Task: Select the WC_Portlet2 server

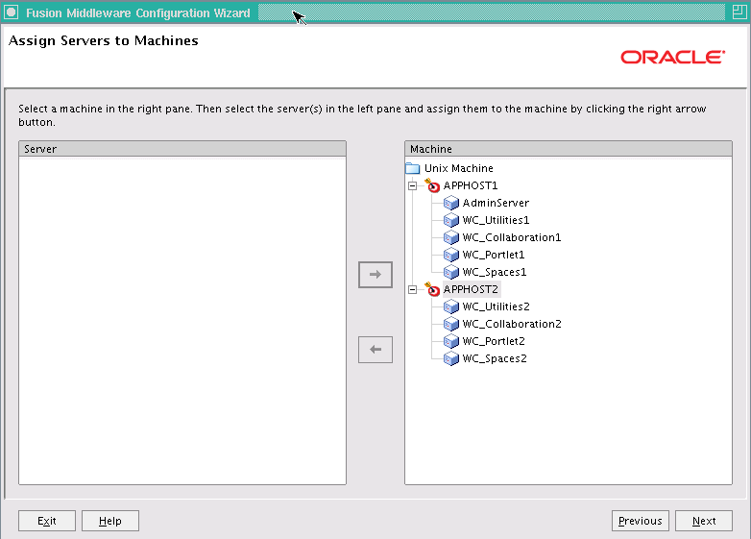Action: coord(494,341)
